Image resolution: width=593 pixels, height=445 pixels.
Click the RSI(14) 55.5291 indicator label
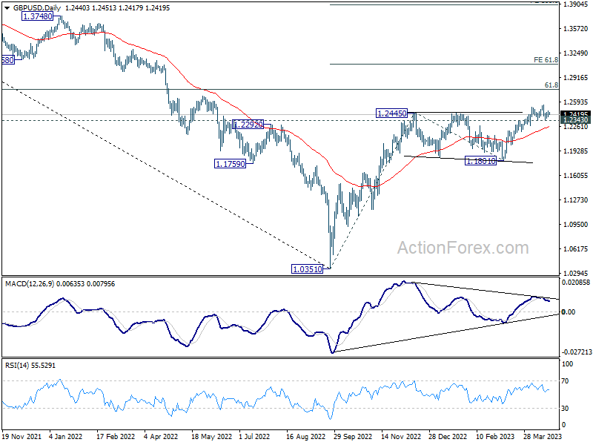coord(30,366)
